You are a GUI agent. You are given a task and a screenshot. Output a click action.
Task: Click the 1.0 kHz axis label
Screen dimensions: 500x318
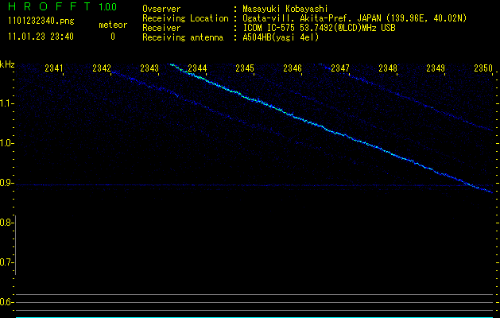point(6,143)
